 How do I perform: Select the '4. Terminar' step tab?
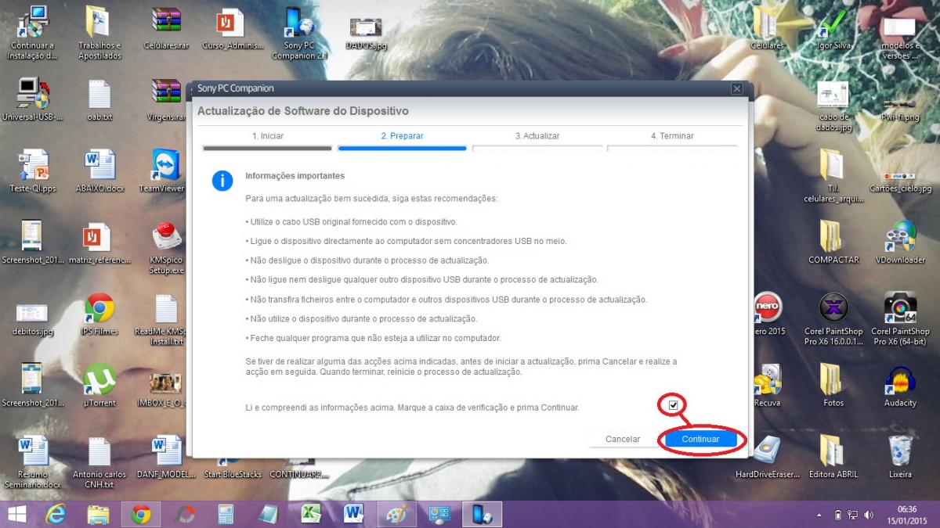coord(672,136)
